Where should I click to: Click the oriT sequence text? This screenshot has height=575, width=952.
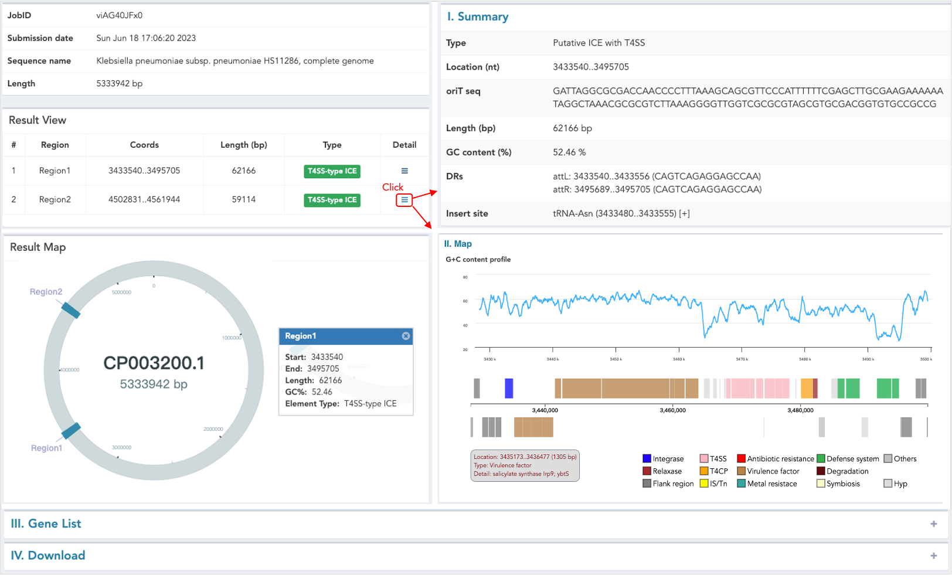click(747, 97)
